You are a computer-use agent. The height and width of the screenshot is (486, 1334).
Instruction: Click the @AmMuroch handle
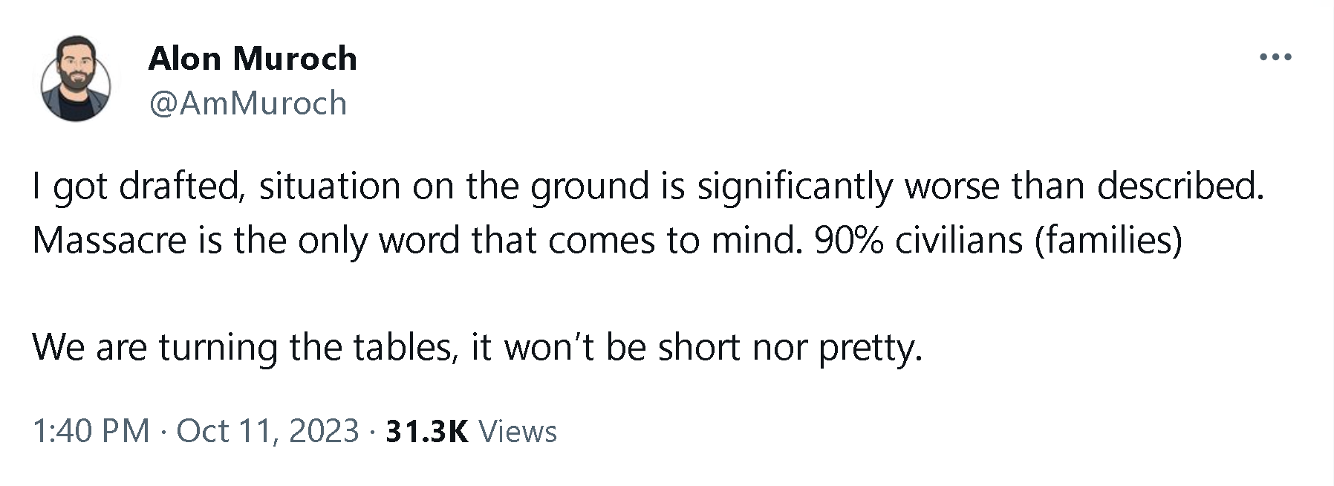[248, 103]
